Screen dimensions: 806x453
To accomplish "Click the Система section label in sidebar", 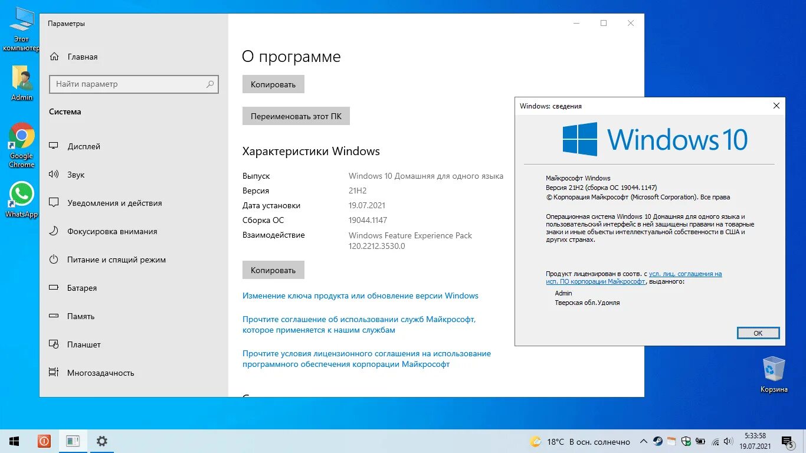I will (65, 111).
